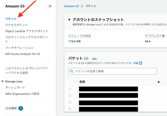The image size is (167, 116).
Task: Select the fourth bucket radio button
Action: tap(70, 109)
